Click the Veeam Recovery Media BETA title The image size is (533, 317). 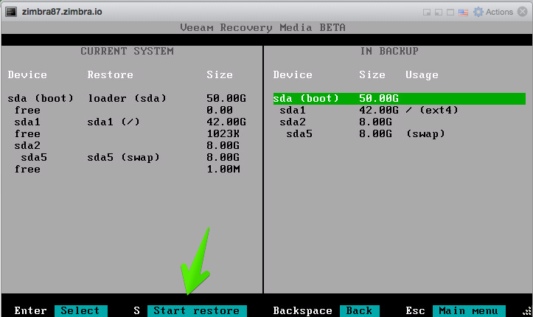tap(262, 27)
